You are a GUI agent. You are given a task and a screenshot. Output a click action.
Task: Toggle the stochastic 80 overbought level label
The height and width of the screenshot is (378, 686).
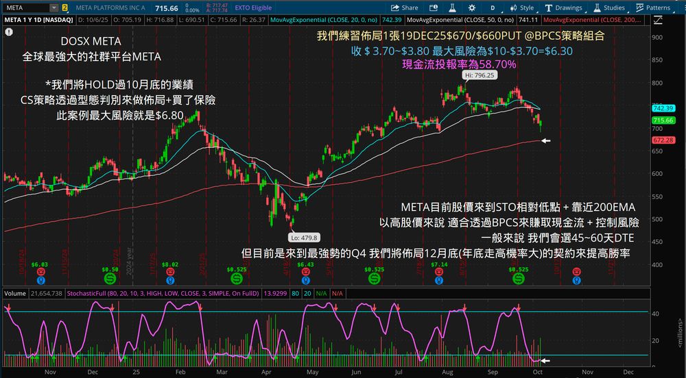tap(295, 293)
